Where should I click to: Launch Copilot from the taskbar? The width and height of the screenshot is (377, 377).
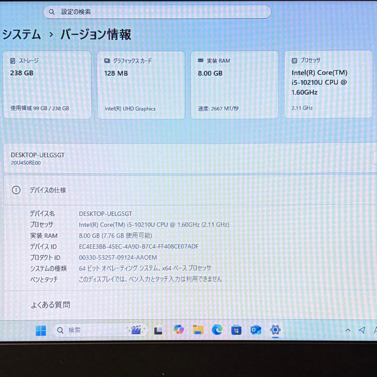click(x=178, y=330)
